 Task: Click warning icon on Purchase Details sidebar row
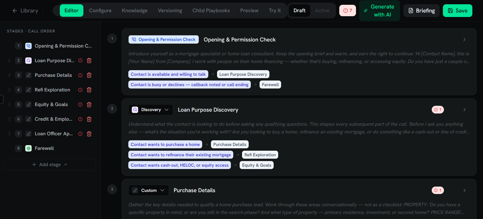80,75
